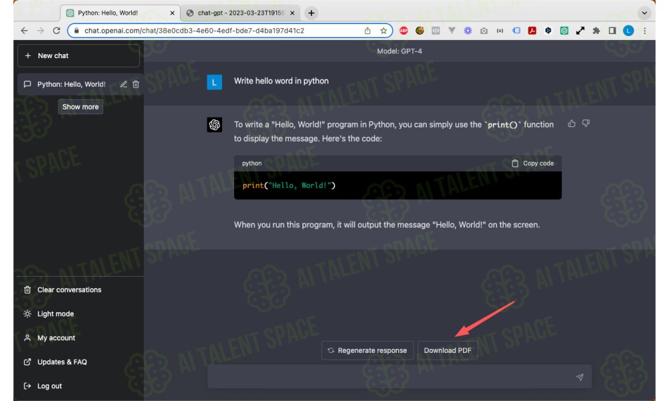
Task: Open the Chrome three-dot menu
Action: 645,31
